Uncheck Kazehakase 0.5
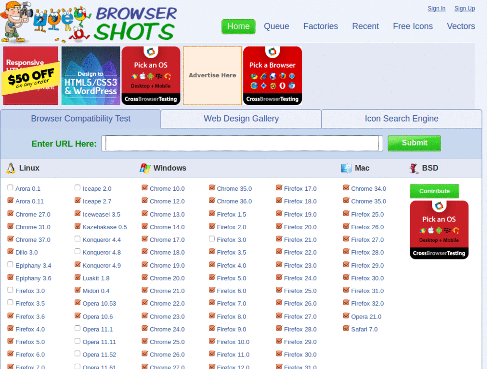493x369 pixels. 78,226
